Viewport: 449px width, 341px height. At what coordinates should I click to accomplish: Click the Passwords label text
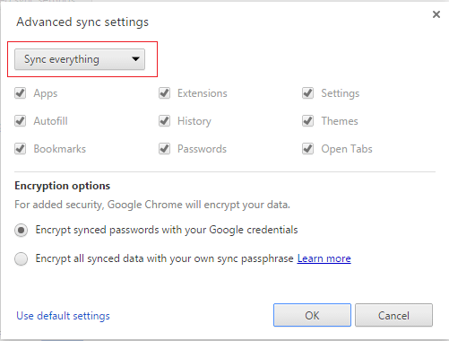[202, 149]
